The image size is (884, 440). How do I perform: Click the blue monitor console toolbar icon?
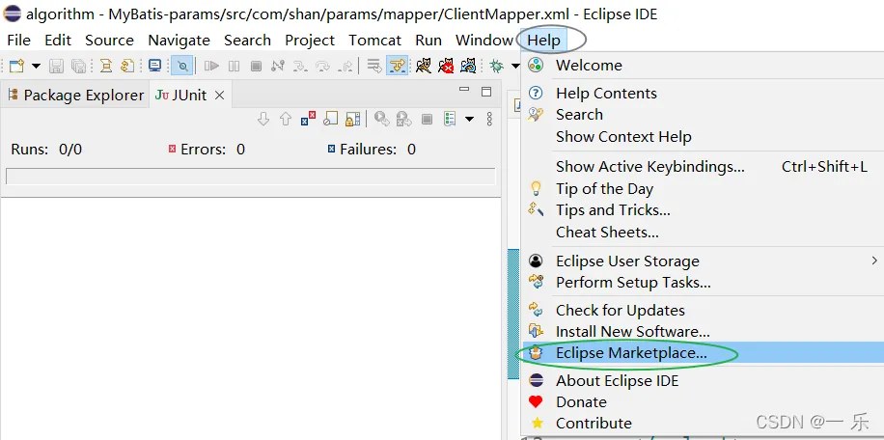coord(155,66)
